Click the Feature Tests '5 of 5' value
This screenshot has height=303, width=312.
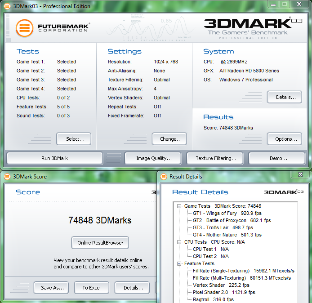click(63, 107)
